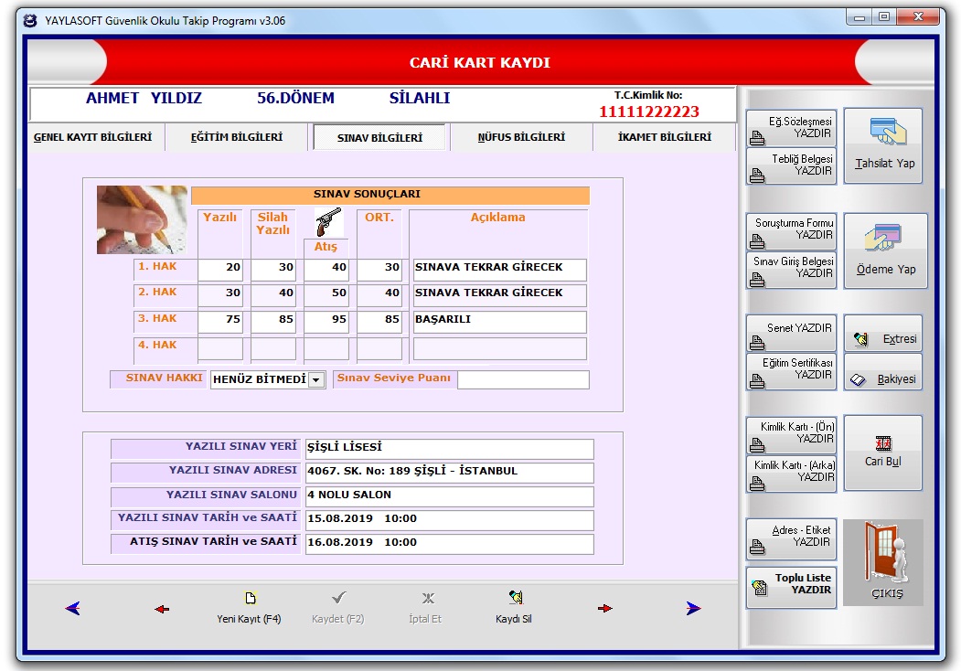This screenshot has width=961, height=671.
Task: Print Adres - Etiket label
Action: pos(791,538)
